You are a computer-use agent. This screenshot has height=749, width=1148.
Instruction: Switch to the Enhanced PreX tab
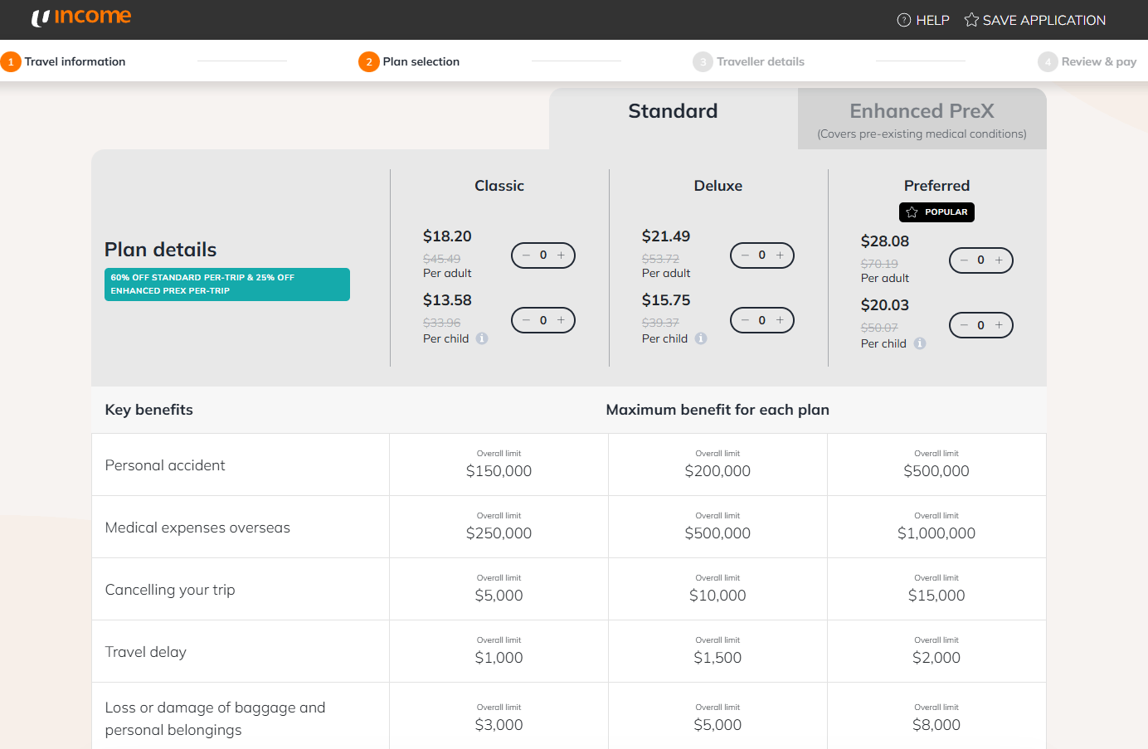[922, 119]
